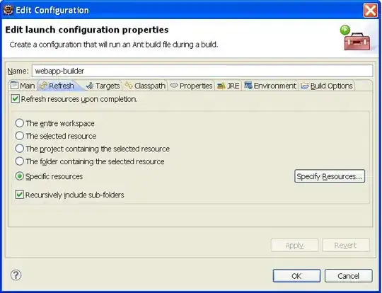This screenshot has height=293, width=382.
Task: Open the Main tab
Action: pyautogui.click(x=23, y=86)
